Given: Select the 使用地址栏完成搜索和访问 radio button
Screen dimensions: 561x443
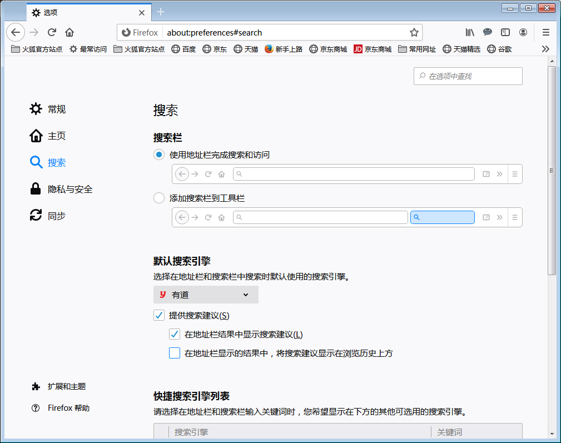Looking at the screenshot, I should (x=158, y=155).
